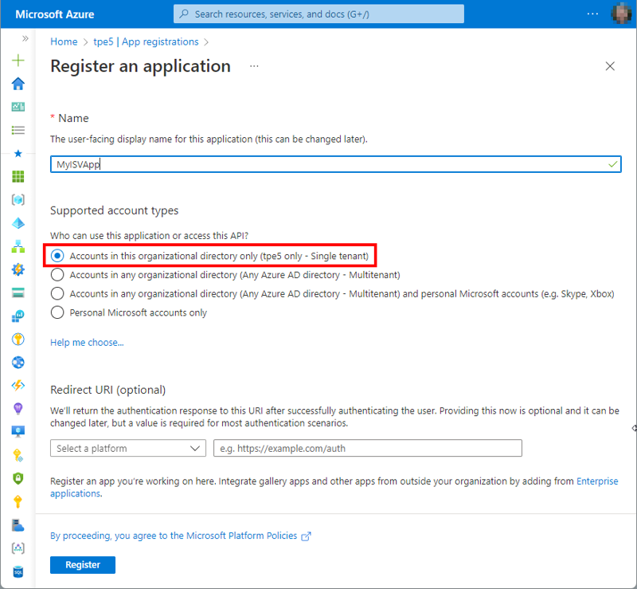Open the Select a platform dropdown
The width and height of the screenshot is (637, 589).
point(127,448)
